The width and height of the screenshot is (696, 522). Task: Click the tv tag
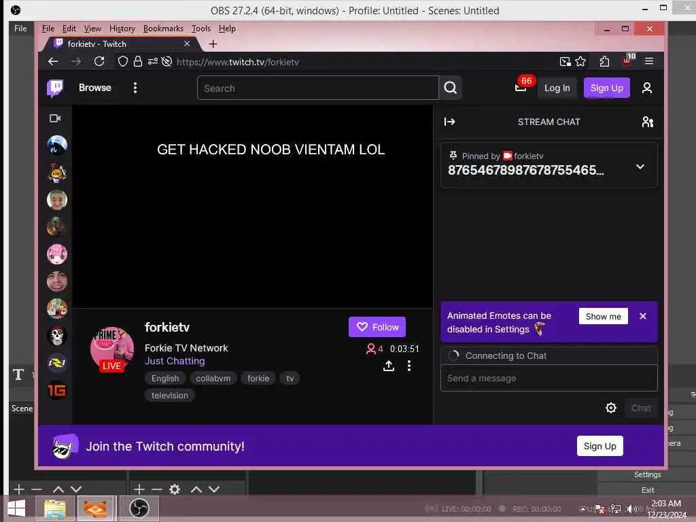[x=290, y=378]
